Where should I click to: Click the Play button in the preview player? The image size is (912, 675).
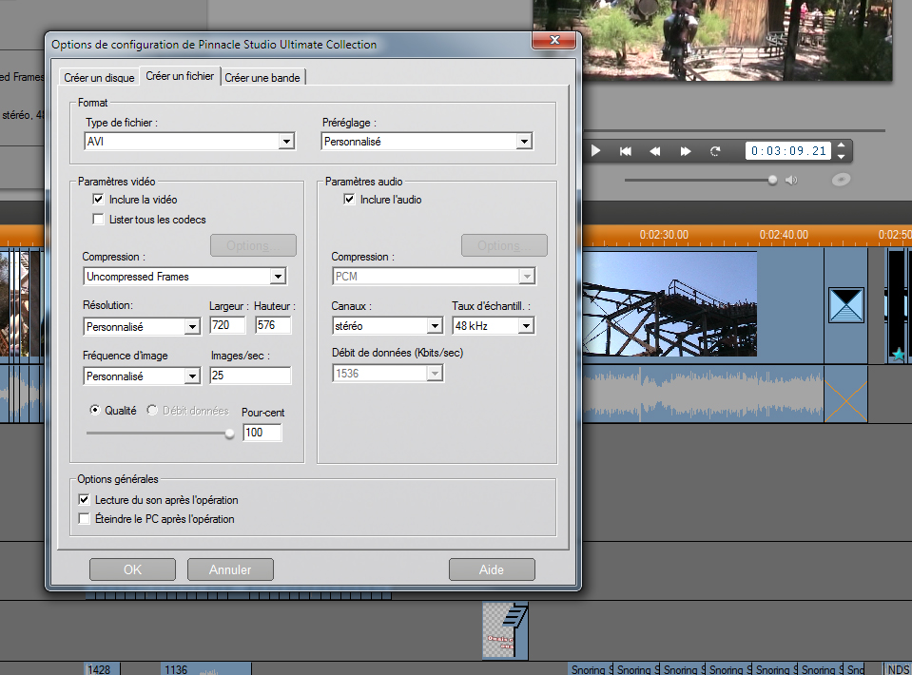click(x=595, y=151)
